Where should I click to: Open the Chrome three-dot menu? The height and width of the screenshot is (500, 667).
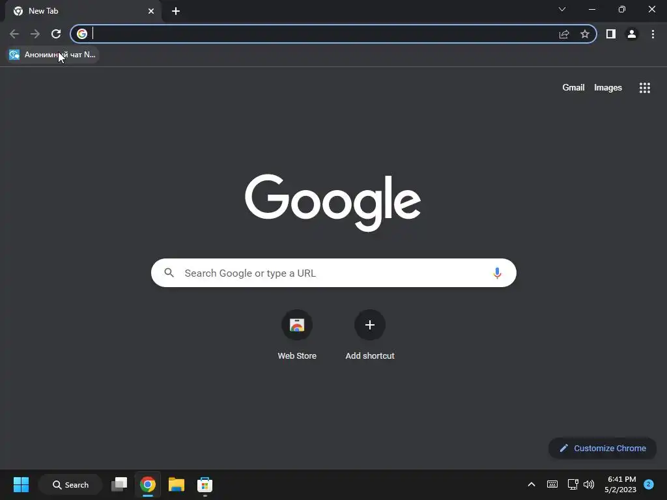653,34
